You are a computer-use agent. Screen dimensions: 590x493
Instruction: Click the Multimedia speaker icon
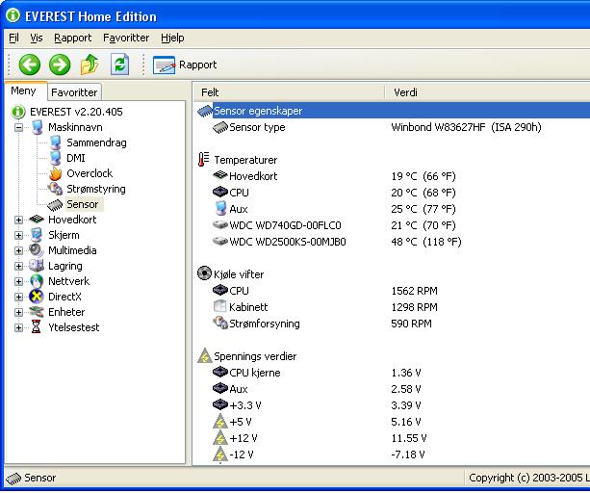pyautogui.click(x=37, y=250)
